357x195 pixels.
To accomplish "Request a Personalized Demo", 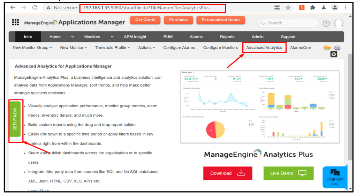I will click(221, 20).
